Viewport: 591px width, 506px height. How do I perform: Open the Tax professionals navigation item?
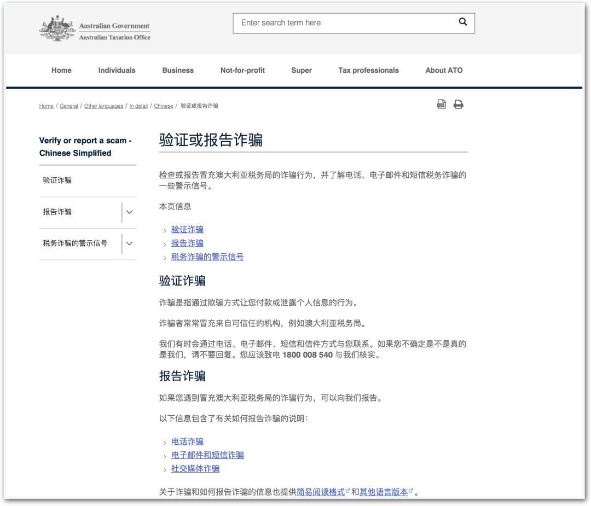click(369, 71)
